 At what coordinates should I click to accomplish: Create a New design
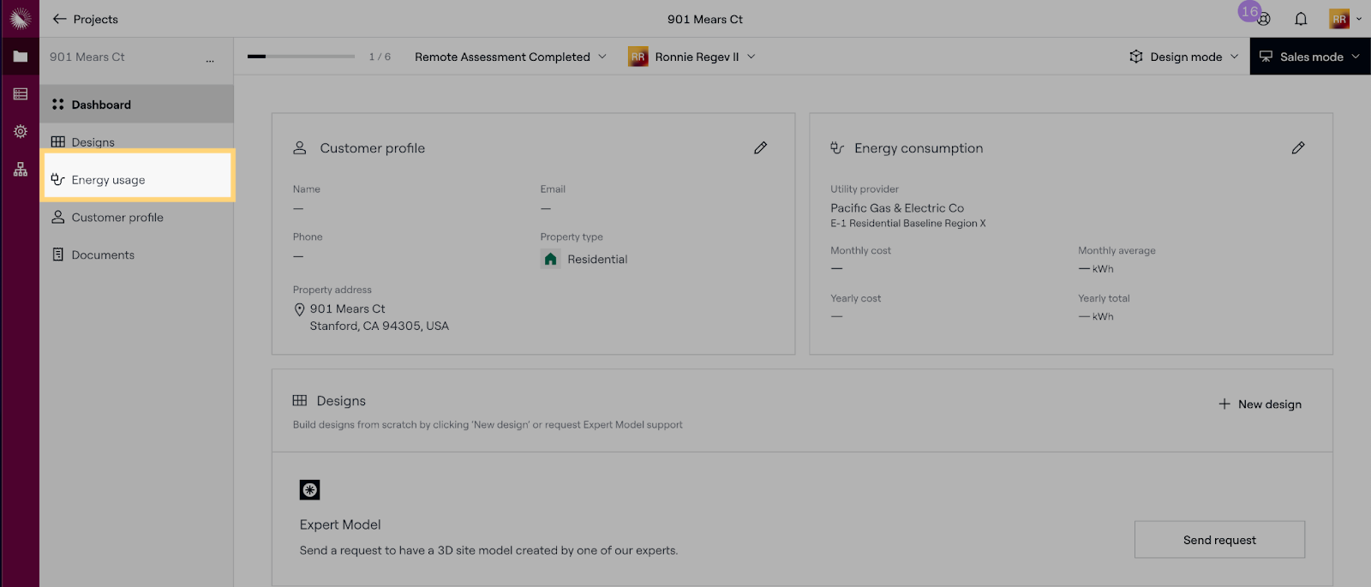1260,404
